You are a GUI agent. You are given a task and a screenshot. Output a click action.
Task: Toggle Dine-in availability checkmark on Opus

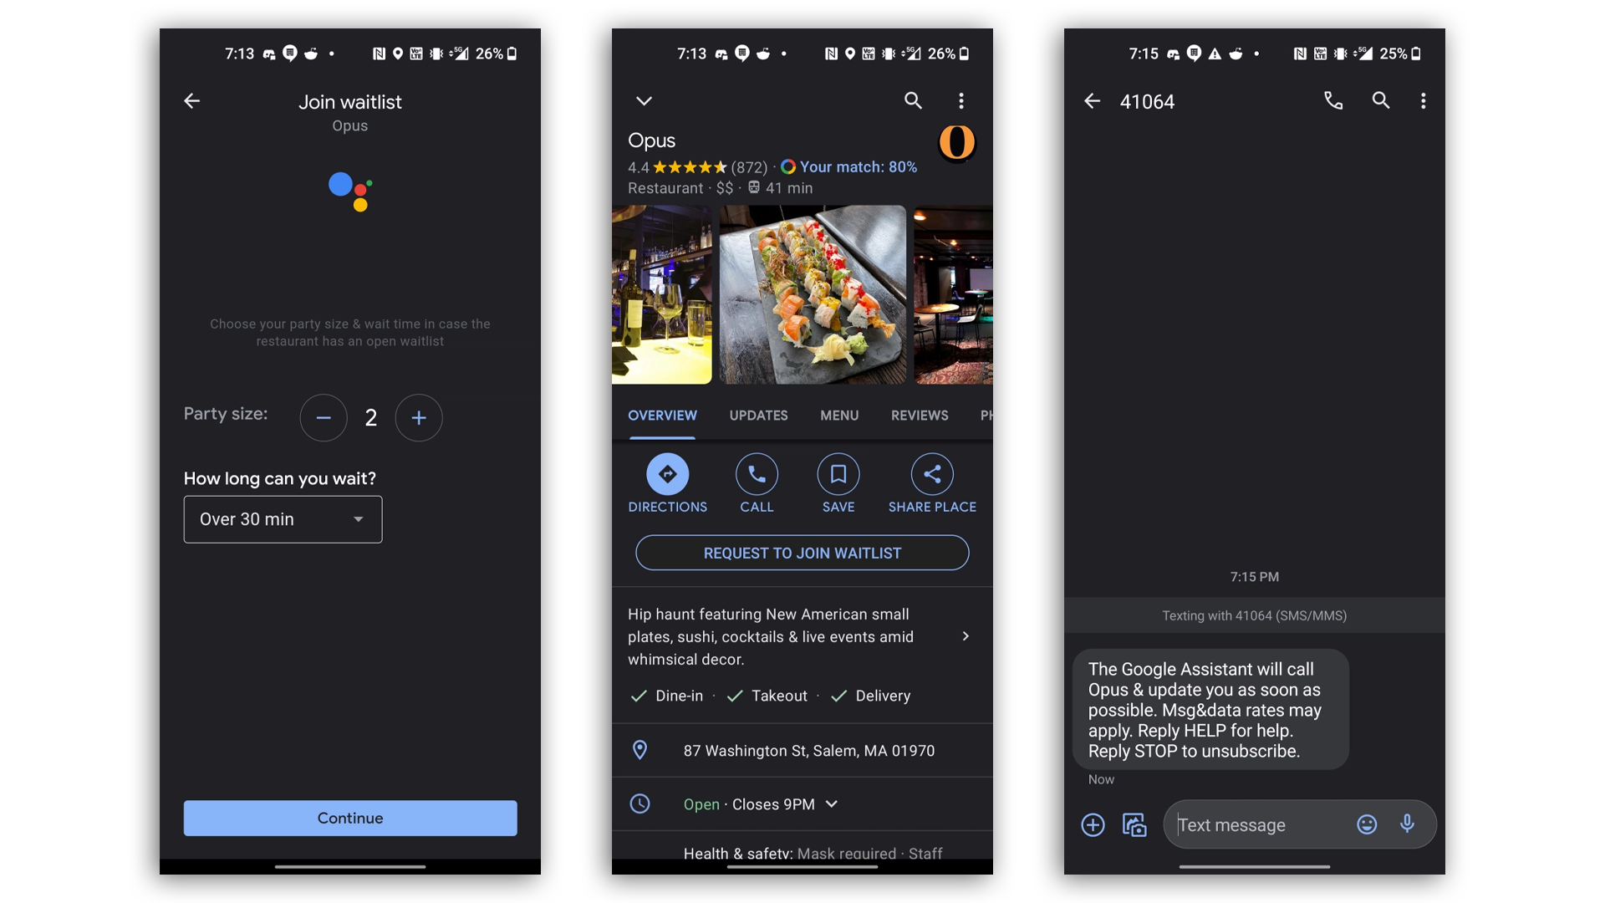[x=637, y=696]
